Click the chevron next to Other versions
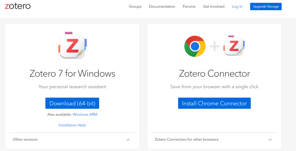Image resolution: width=296 pixels, height=151 pixels. [128, 140]
